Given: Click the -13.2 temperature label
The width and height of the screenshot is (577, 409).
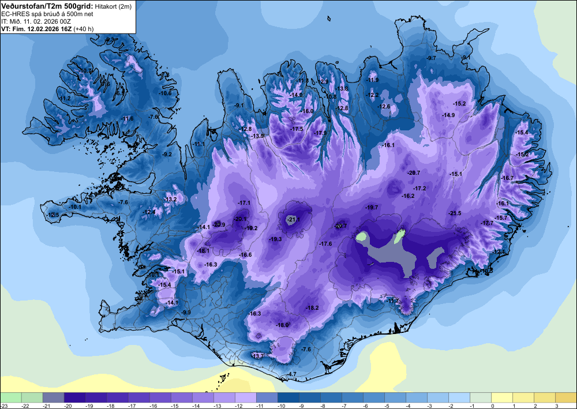Looking at the screenshot, I should 170,200.
